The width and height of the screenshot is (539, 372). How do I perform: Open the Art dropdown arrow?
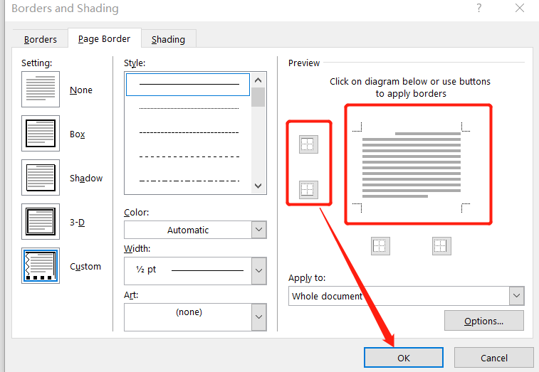259,317
